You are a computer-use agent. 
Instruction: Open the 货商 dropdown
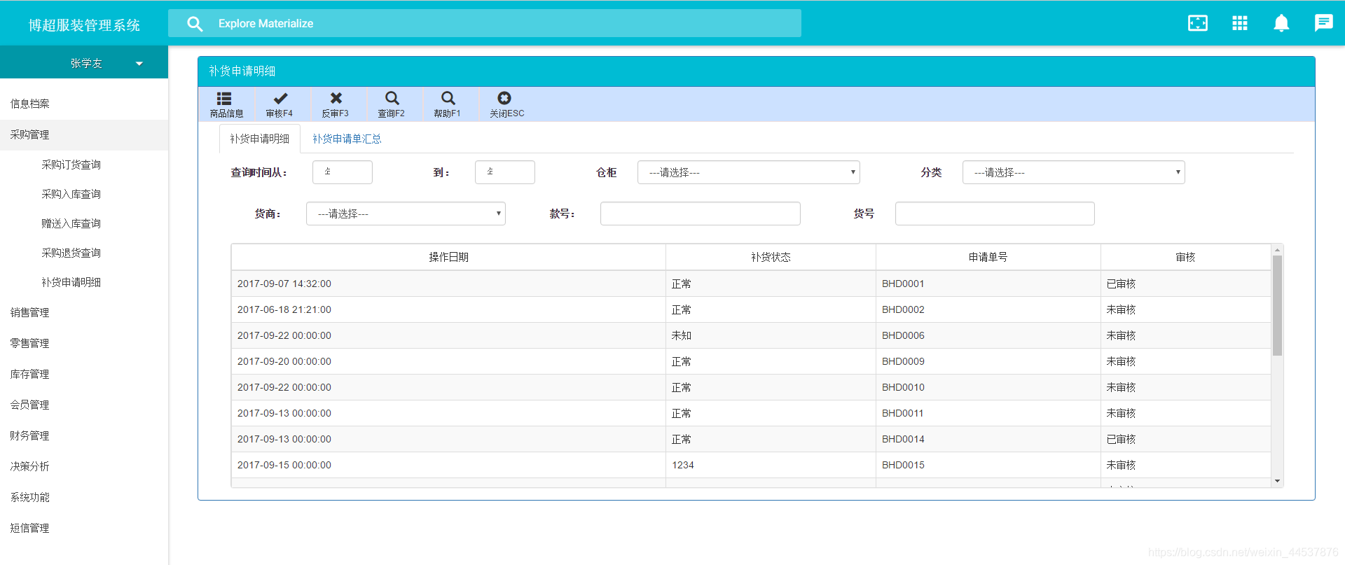click(x=406, y=214)
